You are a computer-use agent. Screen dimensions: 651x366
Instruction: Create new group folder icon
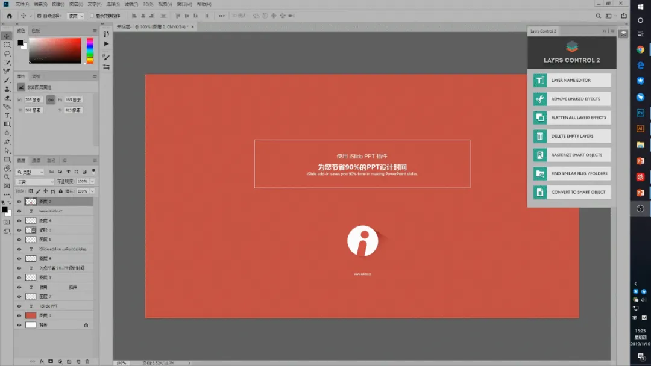(x=69, y=361)
